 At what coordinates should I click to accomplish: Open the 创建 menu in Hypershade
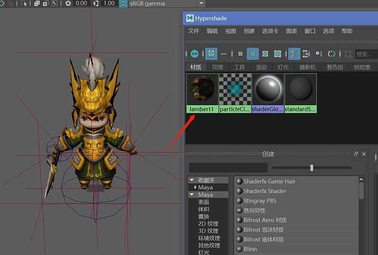(249, 31)
